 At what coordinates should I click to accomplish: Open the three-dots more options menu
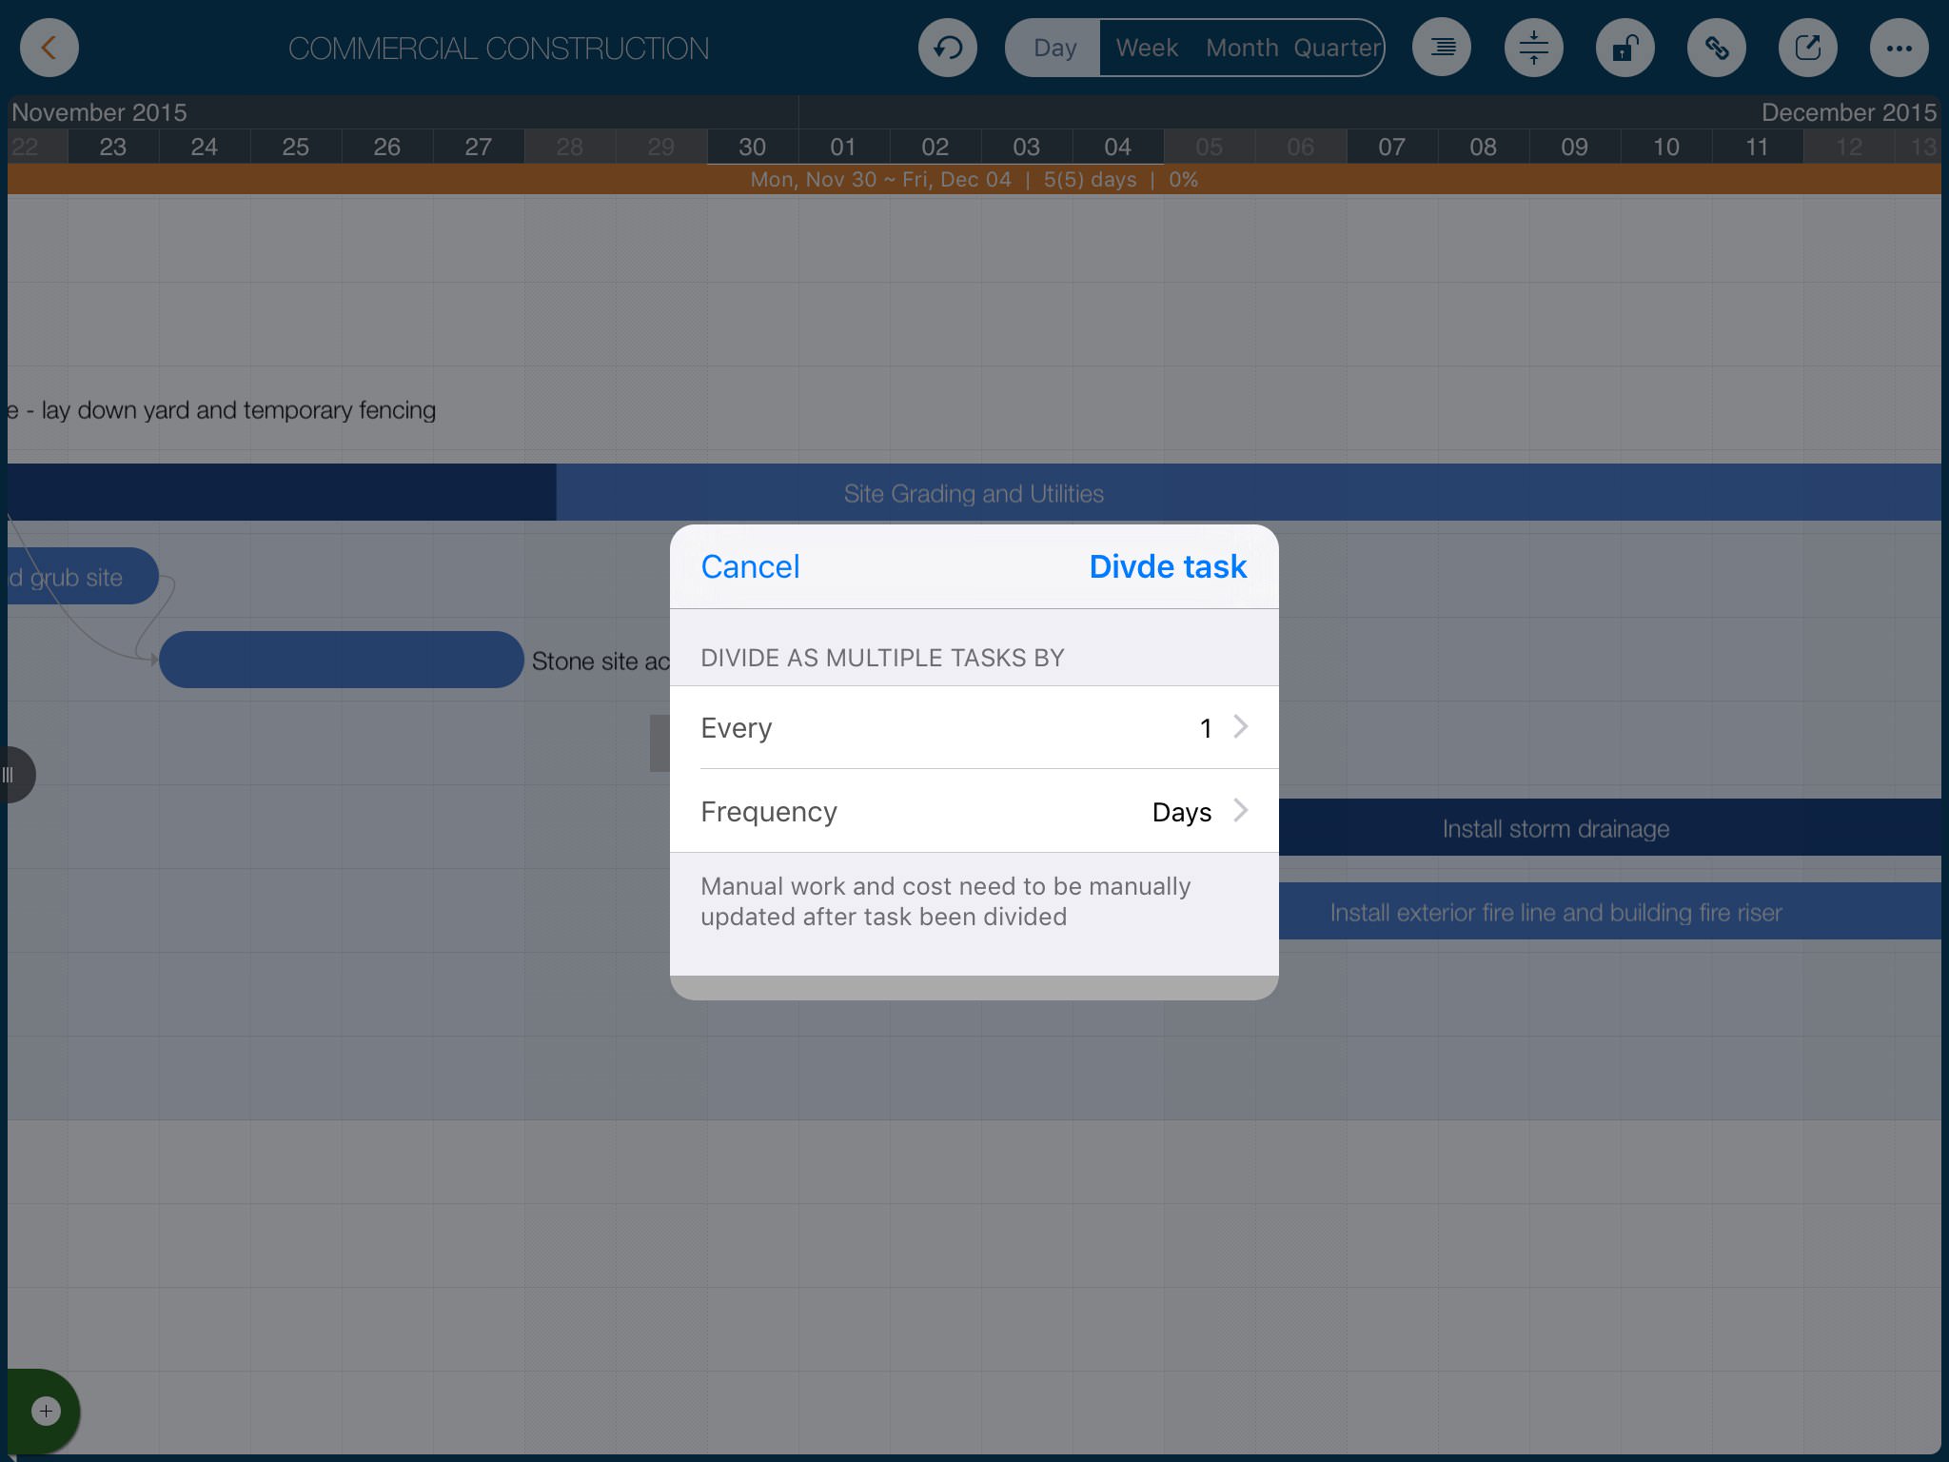point(1899,48)
